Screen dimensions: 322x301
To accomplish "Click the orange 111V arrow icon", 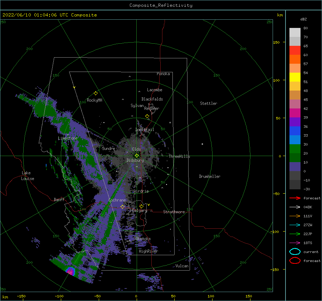I will click(295, 216).
